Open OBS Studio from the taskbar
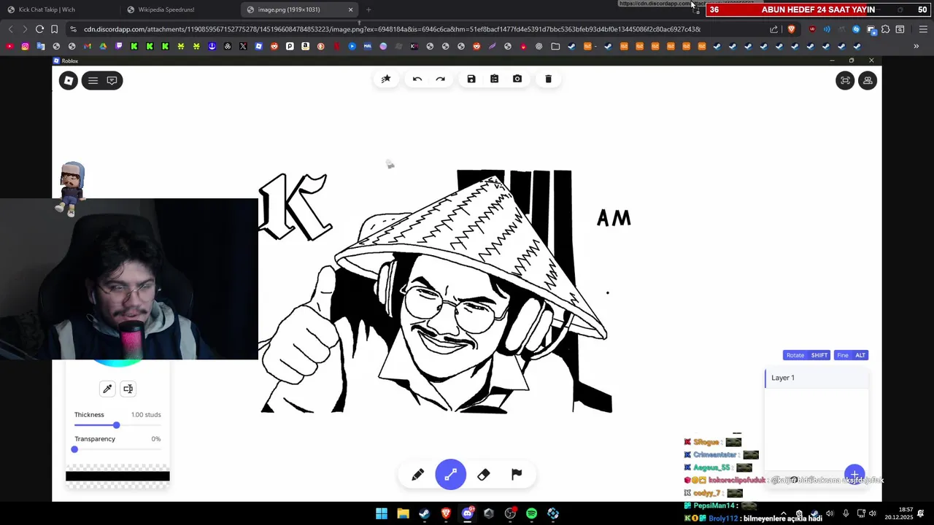Viewport: 934px width, 525px height. tap(510, 513)
